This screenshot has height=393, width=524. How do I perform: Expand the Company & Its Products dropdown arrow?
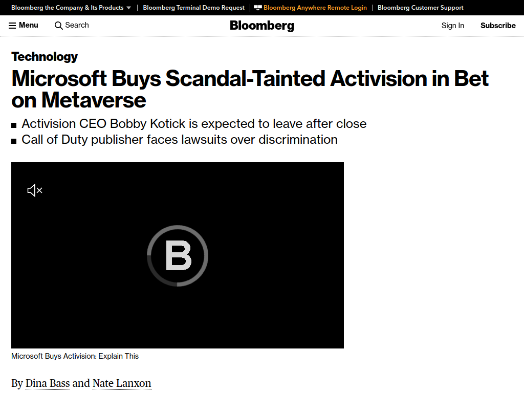pos(128,8)
